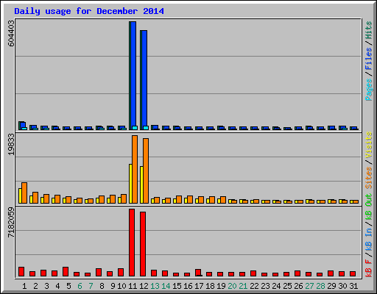Click the red kB bar for day 10

121,272
